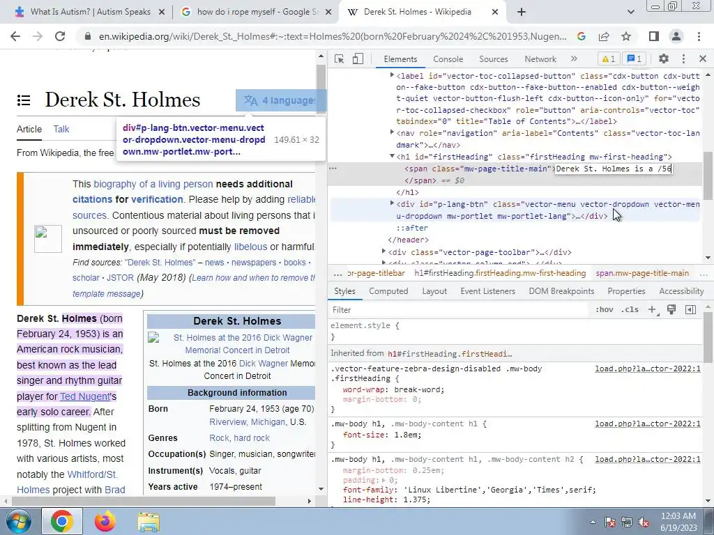714x535 pixels.
Task: Open the Layout tab
Action: click(x=434, y=291)
